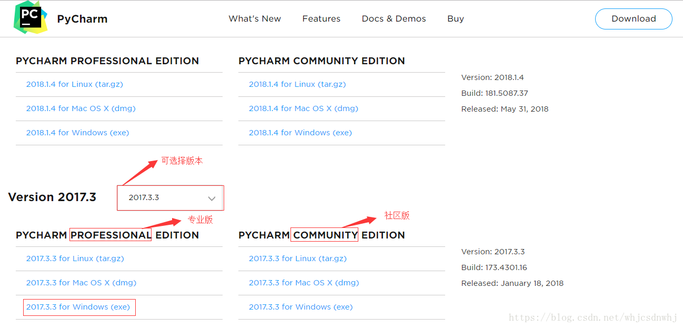Screen dimensions: 683x328
Task: Click top PyCharm Professional Edition heading
Action: pos(107,61)
